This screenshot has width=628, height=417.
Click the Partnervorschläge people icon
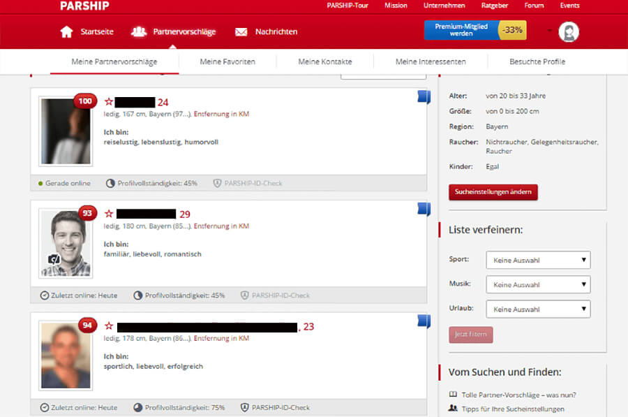[139, 31]
